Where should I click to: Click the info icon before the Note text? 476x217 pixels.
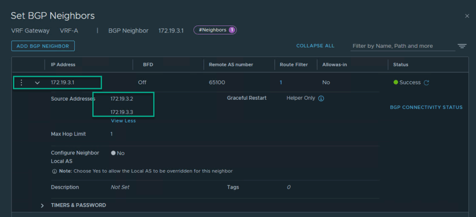point(54,171)
